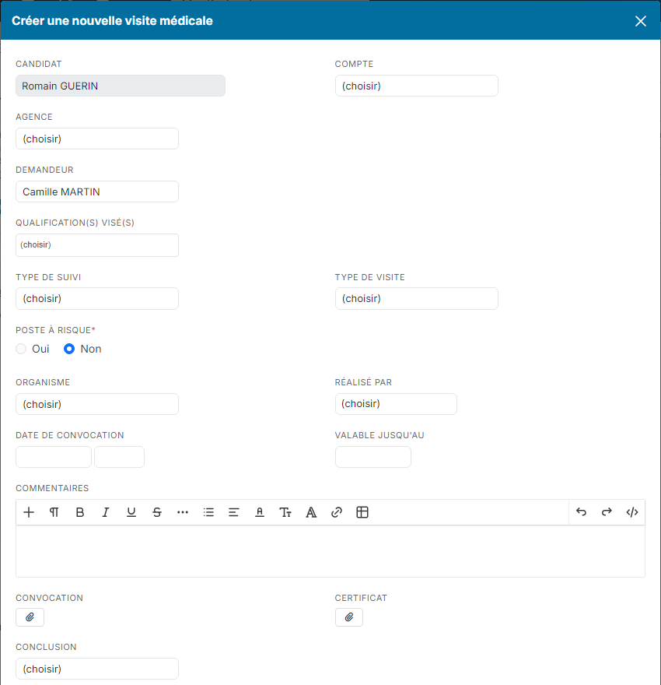Switch to HTML source code view
The height and width of the screenshot is (685, 661).
(x=632, y=512)
